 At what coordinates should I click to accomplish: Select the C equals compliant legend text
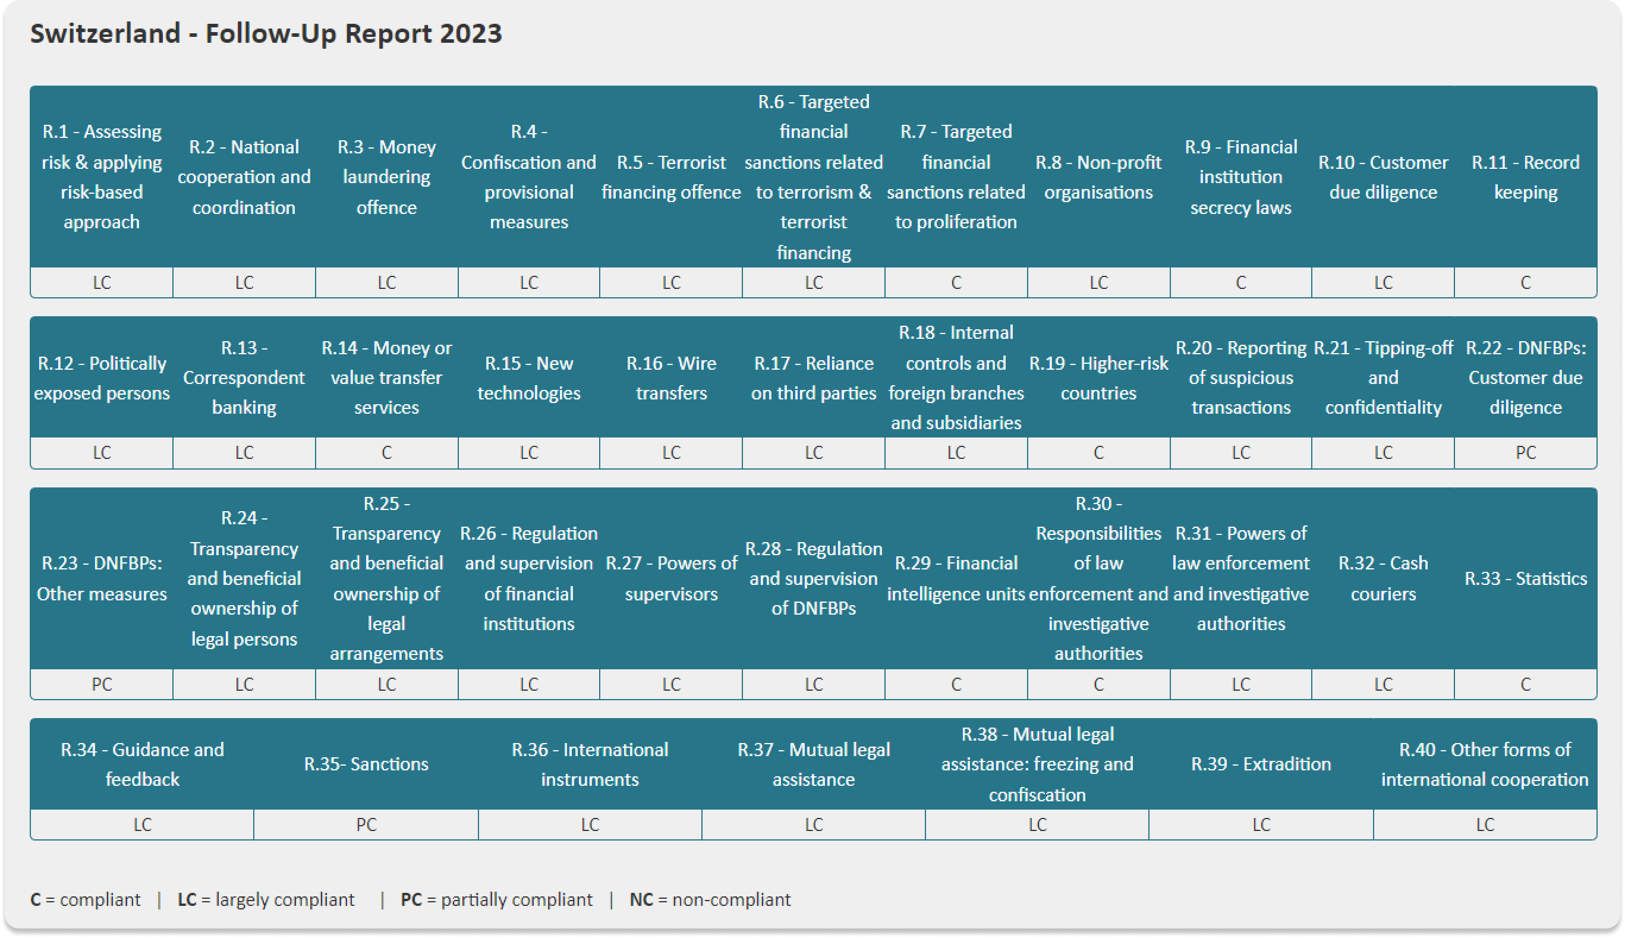click(x=84, y=899)
